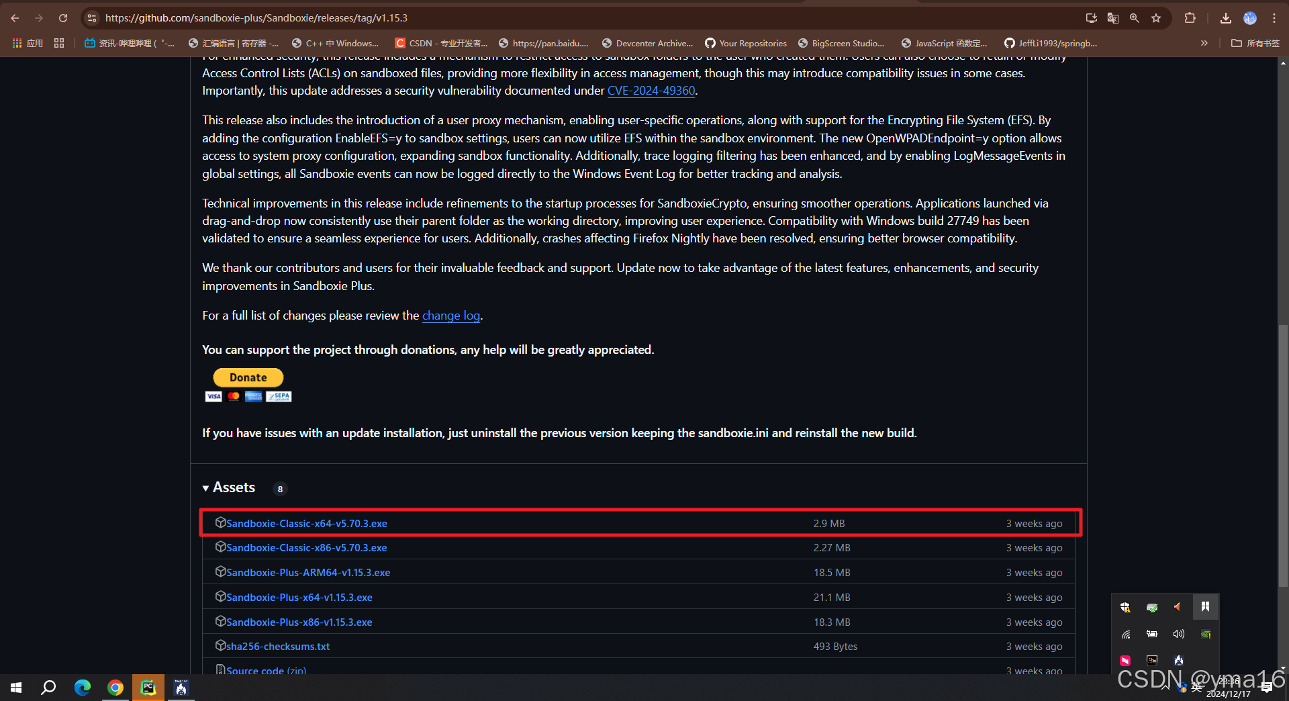The width and height of the screenshot is (1289, 701).
Task: Open the JavaScript 函数定 bookmark
Action: (944, 43)
